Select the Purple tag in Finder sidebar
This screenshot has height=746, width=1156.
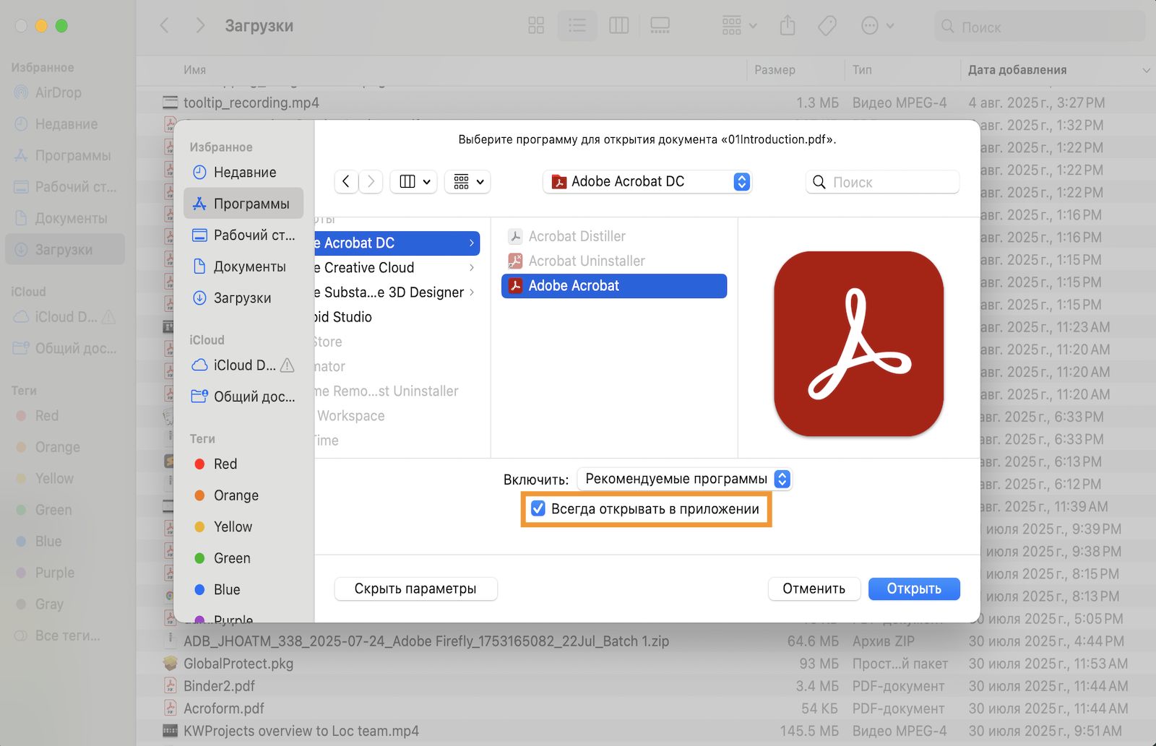tap(65, 573)
